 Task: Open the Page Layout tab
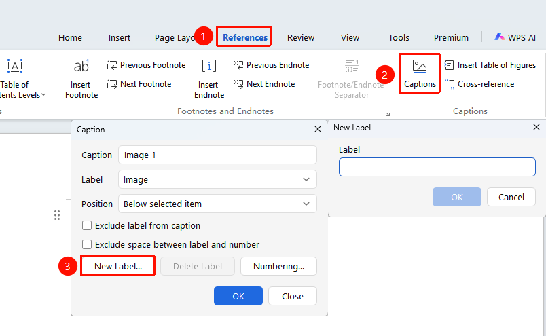pyautogui.click(x=175, y=37)
